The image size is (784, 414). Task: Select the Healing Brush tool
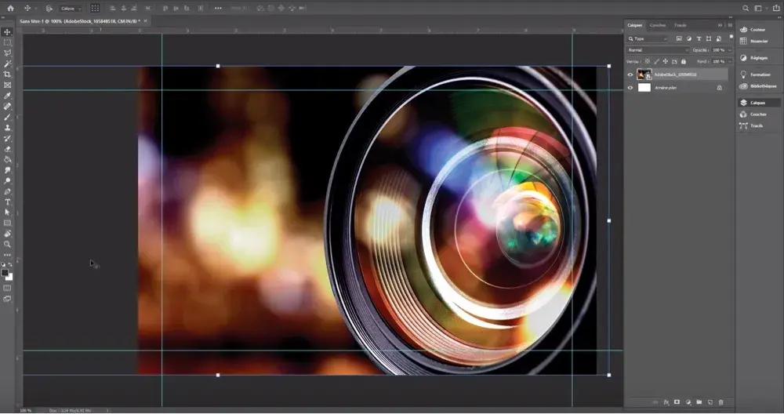click(7, 107)
